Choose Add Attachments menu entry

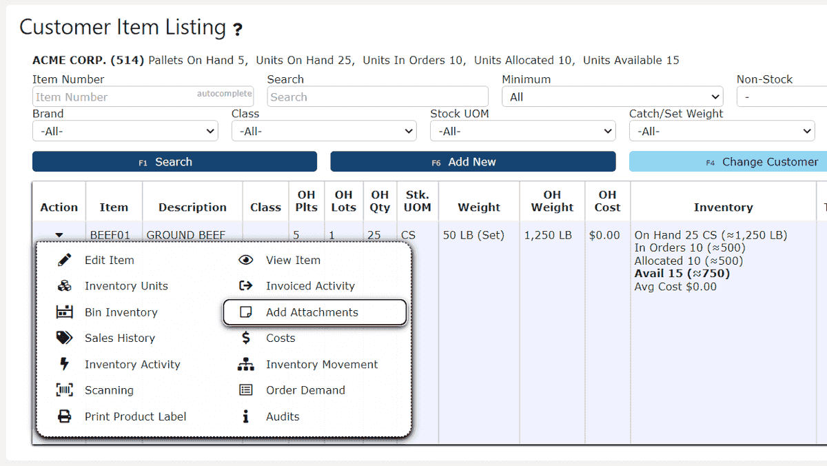pos(315,312)
